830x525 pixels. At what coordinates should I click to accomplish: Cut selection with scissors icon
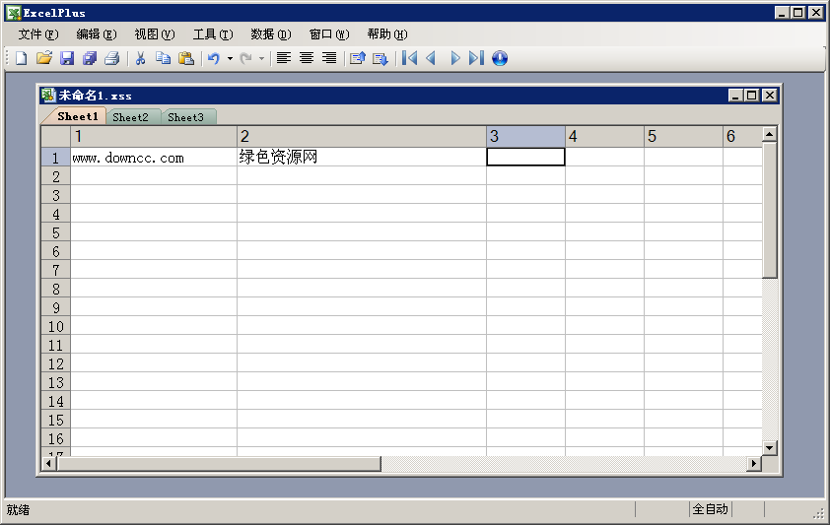pyautogui.click(x=140, y=58)
